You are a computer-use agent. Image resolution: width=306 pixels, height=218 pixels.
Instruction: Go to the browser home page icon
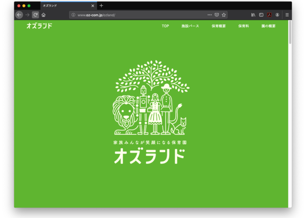[x=43, y=15]
